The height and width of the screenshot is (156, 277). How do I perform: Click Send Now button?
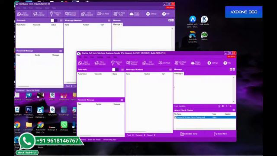pyautogui.click(x=220, y=134)
